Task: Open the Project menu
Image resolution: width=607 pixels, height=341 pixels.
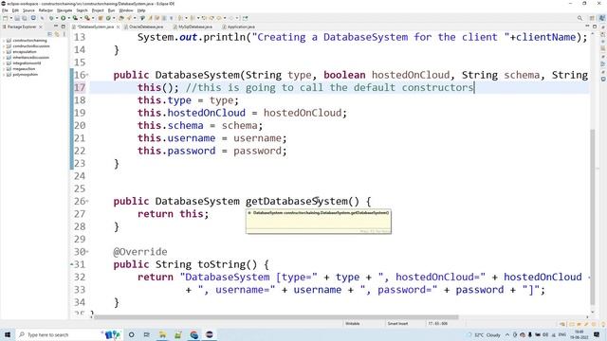Action: point(98,10)
